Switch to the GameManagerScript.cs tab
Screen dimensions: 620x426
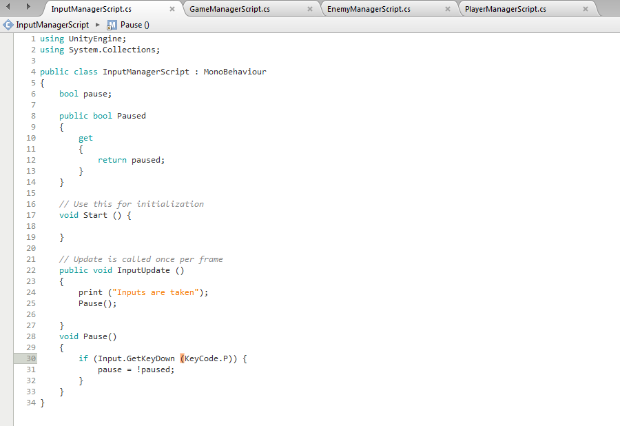[x=229, y=9]
